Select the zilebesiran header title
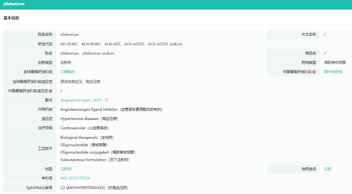Viewport: 352px width, 194px height. click(14, 4)
